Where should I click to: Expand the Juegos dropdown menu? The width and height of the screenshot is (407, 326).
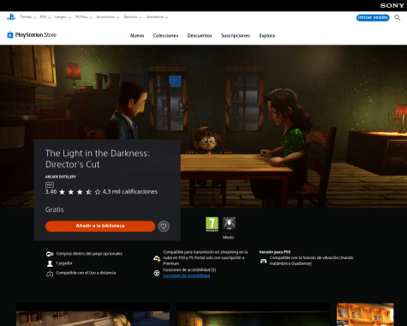pos(63,17)
